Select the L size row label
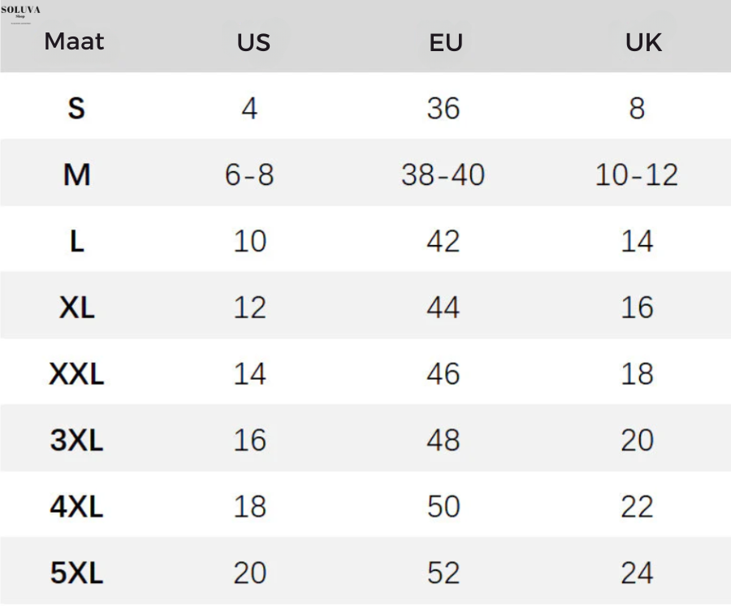Viewport: 731px width, 606px height. click(76, 241)
